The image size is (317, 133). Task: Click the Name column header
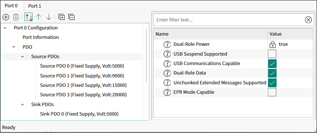pos(211,34)
